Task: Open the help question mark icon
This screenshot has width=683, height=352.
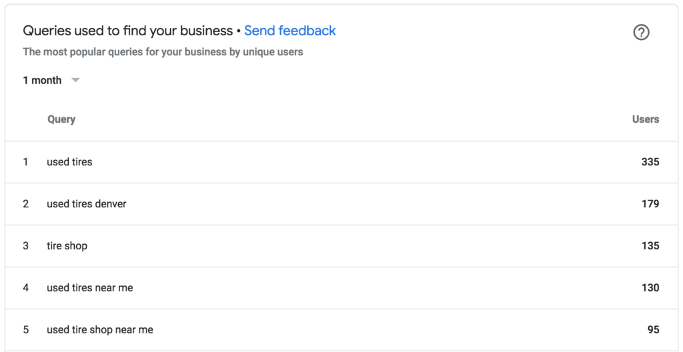Action: [x=641, y=33]
